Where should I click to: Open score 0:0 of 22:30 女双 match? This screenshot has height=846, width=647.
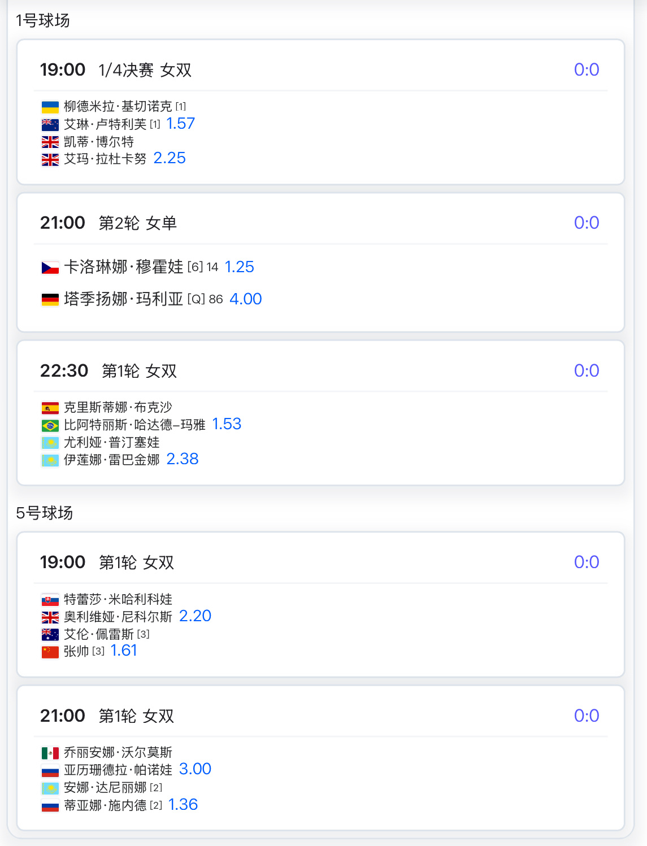pyautogui.click(x=587, y=371)
